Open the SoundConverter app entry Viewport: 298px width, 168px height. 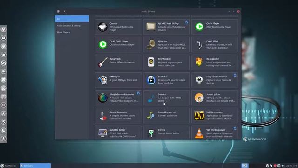pos(166,115)
